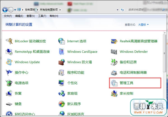Open the 大图标 view mode dropdown
The width and height of the screenshot is (168, 117).
coord(143,25)
